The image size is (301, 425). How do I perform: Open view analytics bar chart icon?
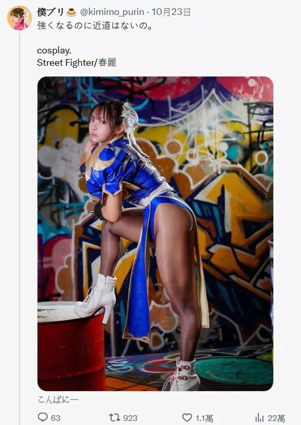(260, 418)
